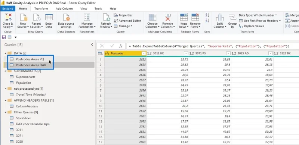The width and height of the screenshot is (299, 145).
Task: Click the Remove Rows icon
Action: (x=195, y=17)
